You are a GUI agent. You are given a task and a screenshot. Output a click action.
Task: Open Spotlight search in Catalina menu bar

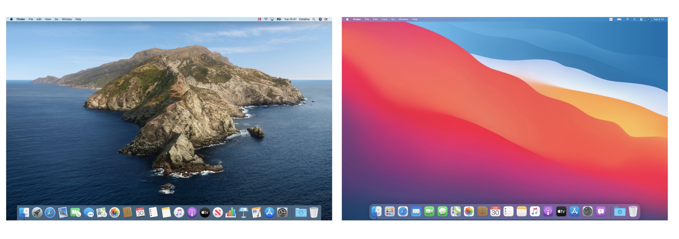[x=314, y=19]
